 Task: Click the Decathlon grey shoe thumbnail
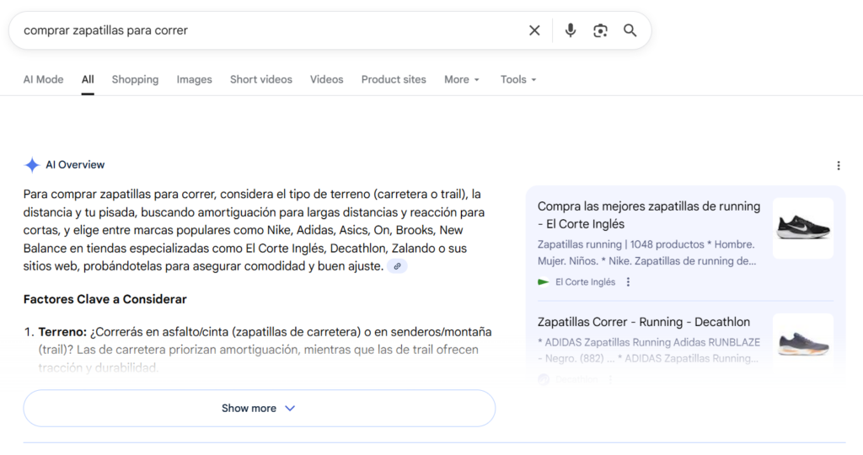tap(803, 344)
